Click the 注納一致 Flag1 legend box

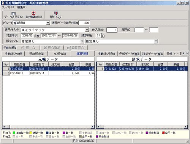97,133
